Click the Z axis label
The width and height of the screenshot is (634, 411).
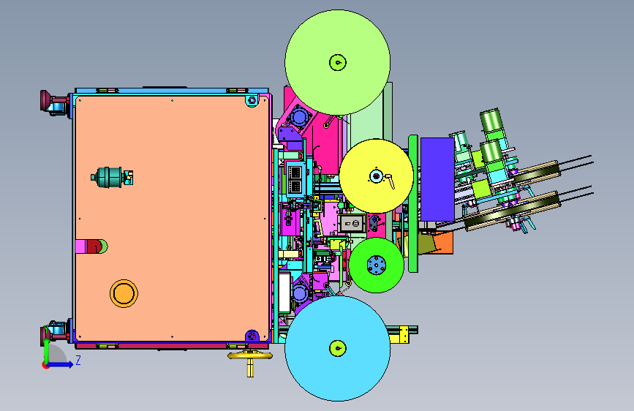pyautogui.click(x=78, y=360)
